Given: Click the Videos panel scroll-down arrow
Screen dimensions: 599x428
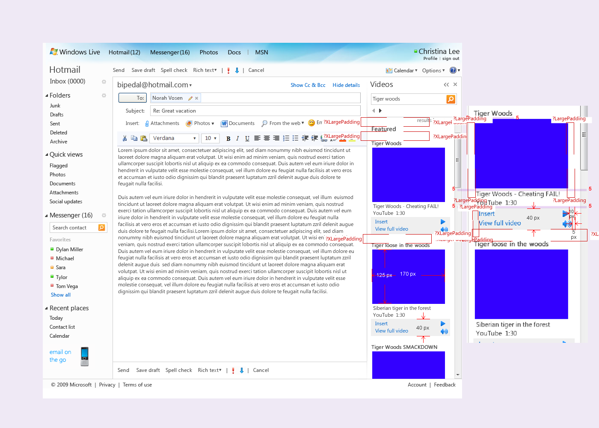Looking at the screenshot, I should pyautogui.click(x=458, y=375).
